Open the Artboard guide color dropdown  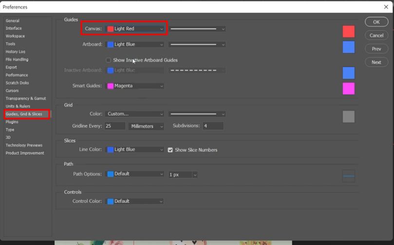click(135, 44)
